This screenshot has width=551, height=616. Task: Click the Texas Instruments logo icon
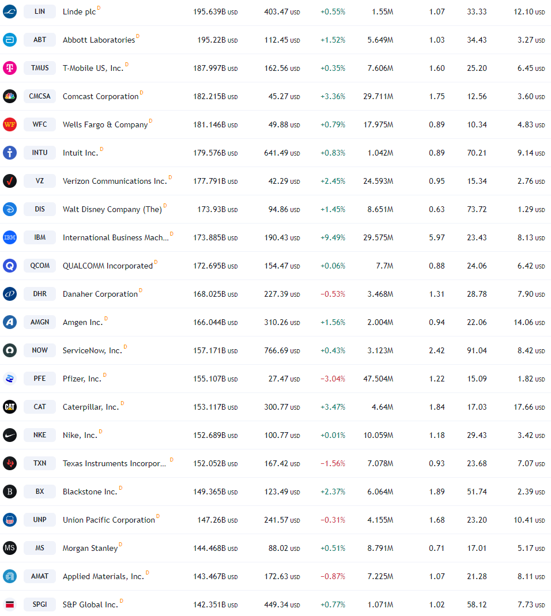pyautogui.click(x=10, y=463)
